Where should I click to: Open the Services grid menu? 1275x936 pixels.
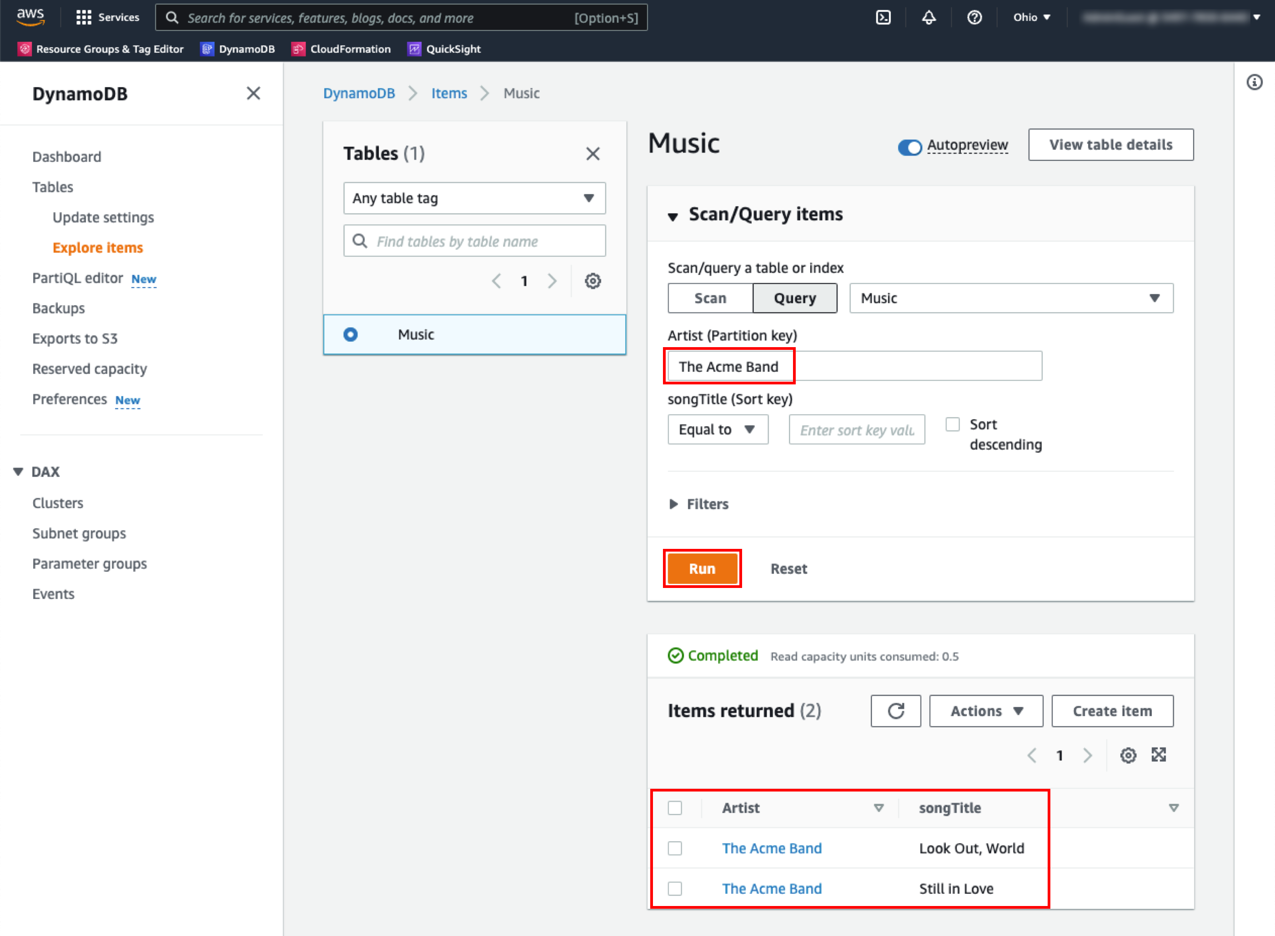pyautogui.click(x=108, y=18)
